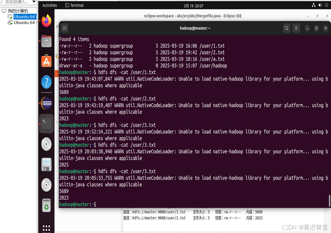Click the terminal vertical scrollbar

click(329, 201)
